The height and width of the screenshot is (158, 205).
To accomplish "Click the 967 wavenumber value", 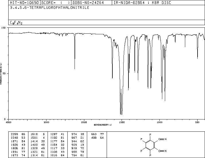I will click(74, 138).
